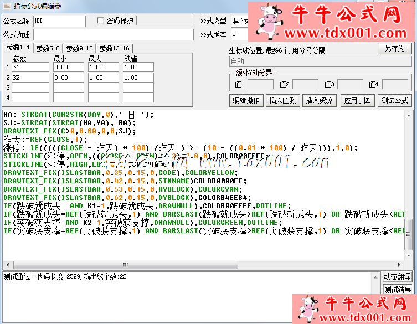Click the 值1 input field
The height and width of the screenshot is (324, 417).
(260, 84)
